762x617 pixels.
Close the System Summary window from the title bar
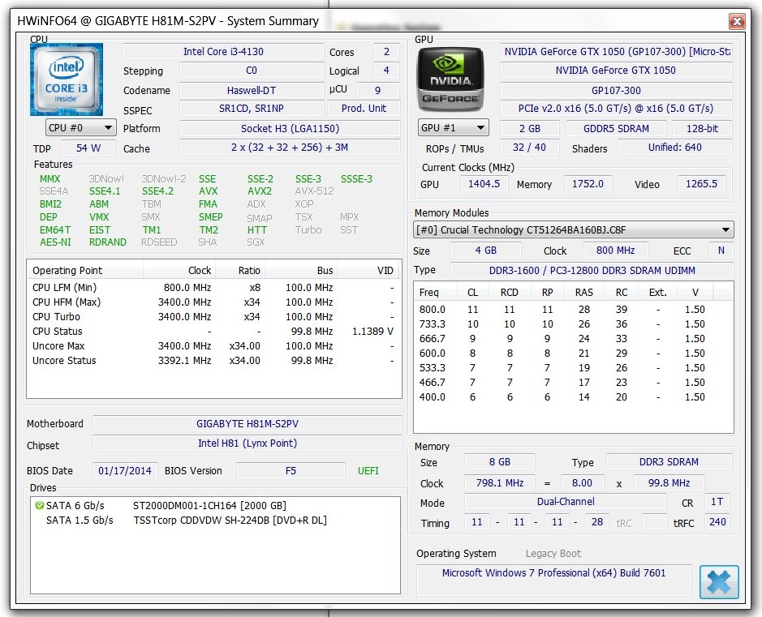click(737, 21)
